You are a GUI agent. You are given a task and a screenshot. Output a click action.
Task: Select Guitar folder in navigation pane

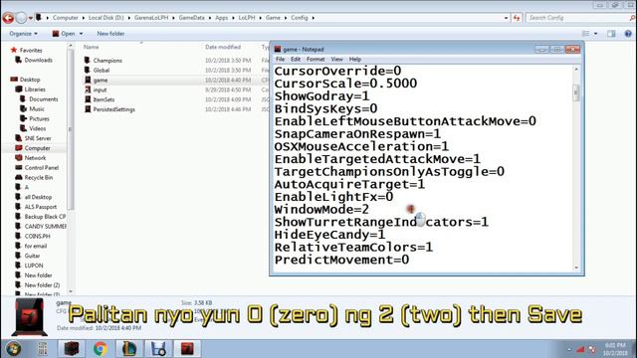(x=32, y=256)
